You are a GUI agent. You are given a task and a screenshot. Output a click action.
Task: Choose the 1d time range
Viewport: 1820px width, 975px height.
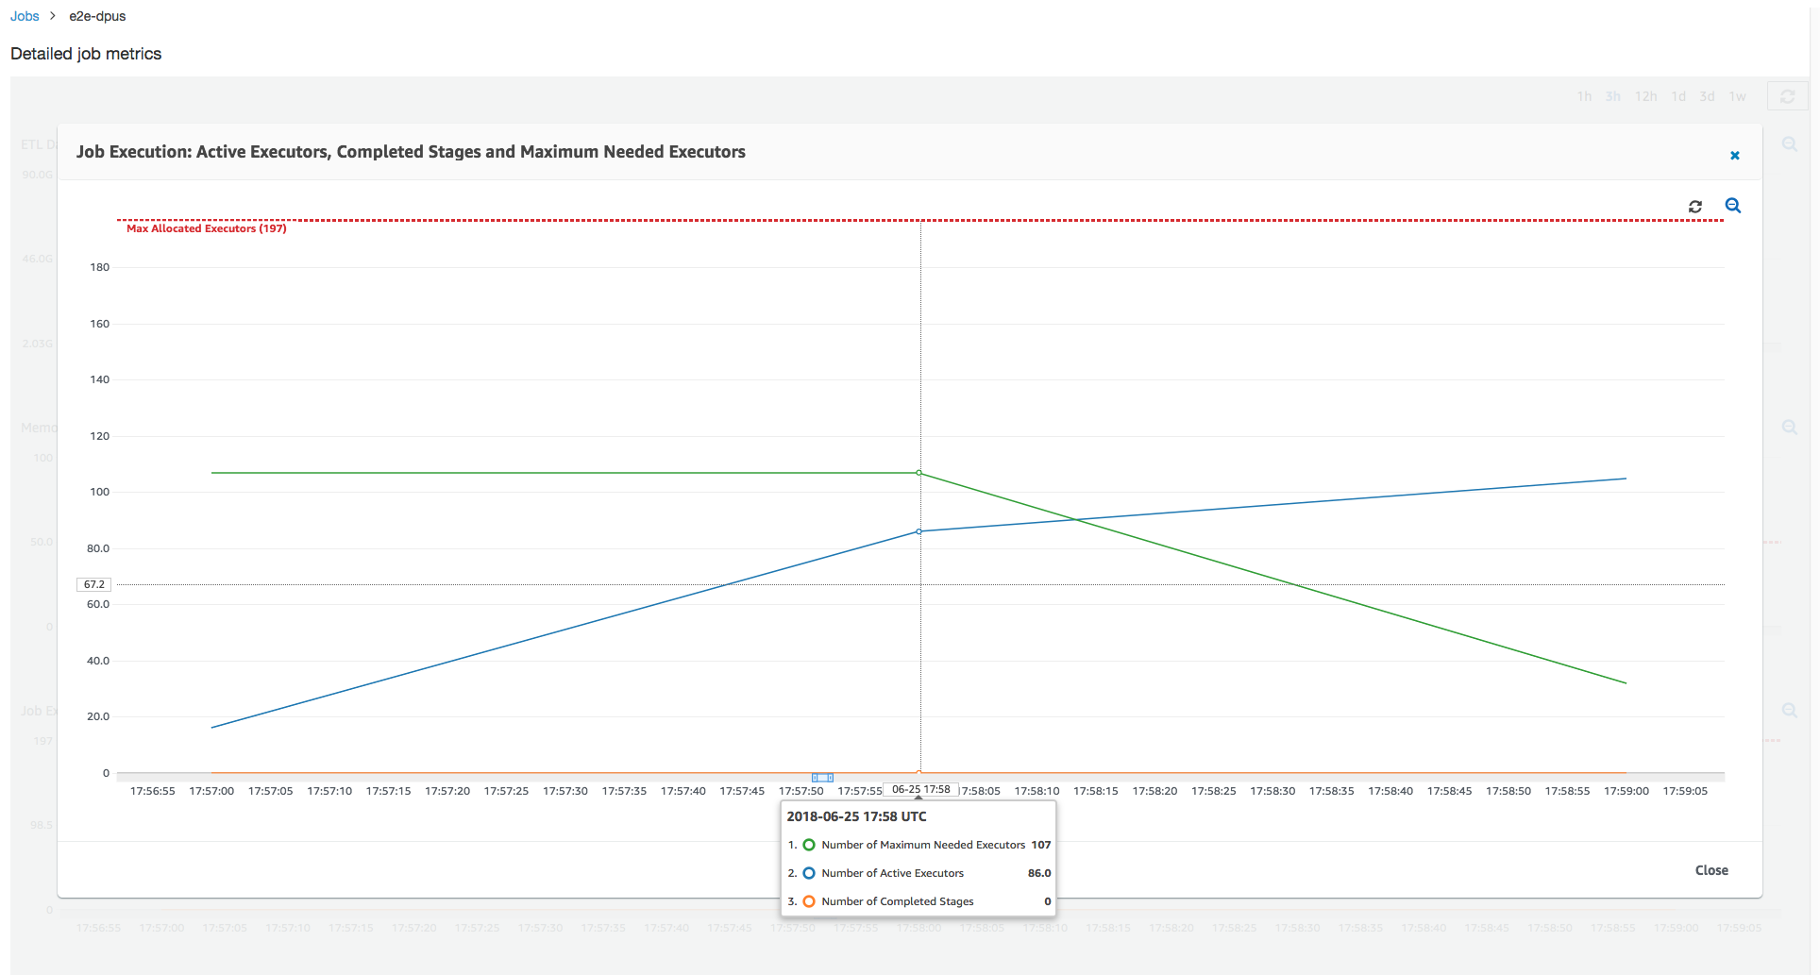1678,96
